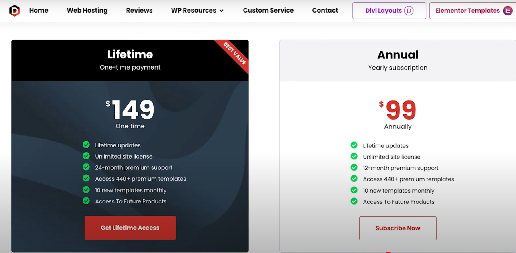The height and width of the screenshot is (253, 516).
Task: Click the Elementor E icon
Action: pyautogui.click(x=507, y=11)
